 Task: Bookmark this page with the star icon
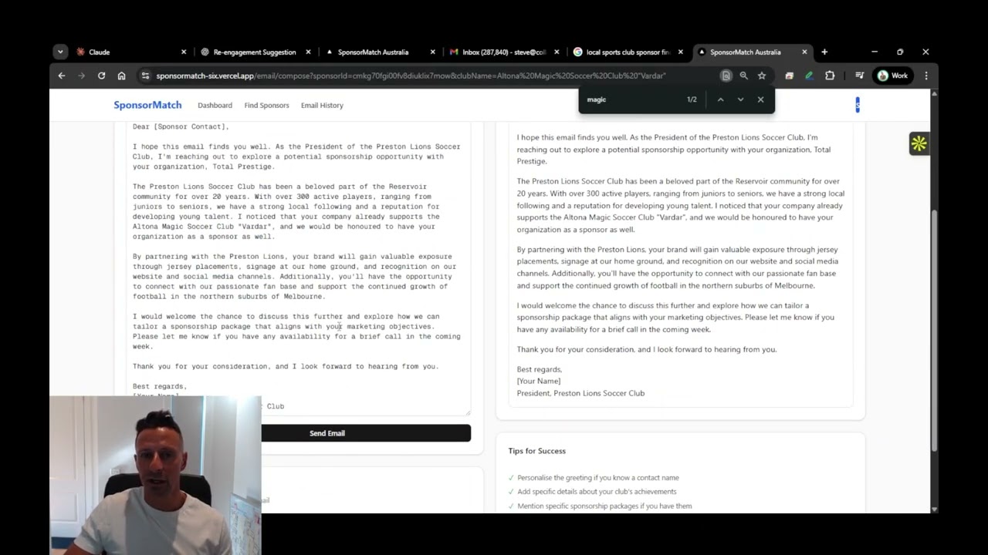[762, 76]
